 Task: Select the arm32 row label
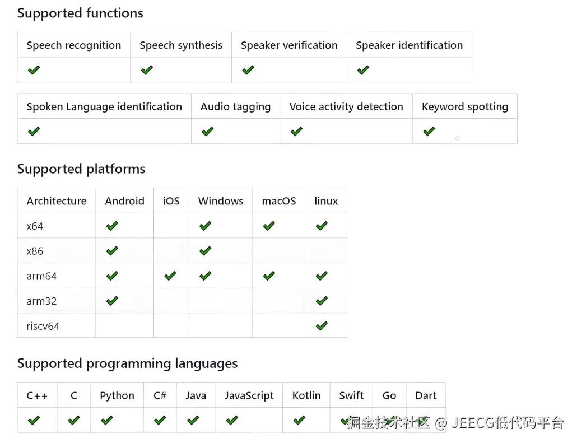[41, 301]
